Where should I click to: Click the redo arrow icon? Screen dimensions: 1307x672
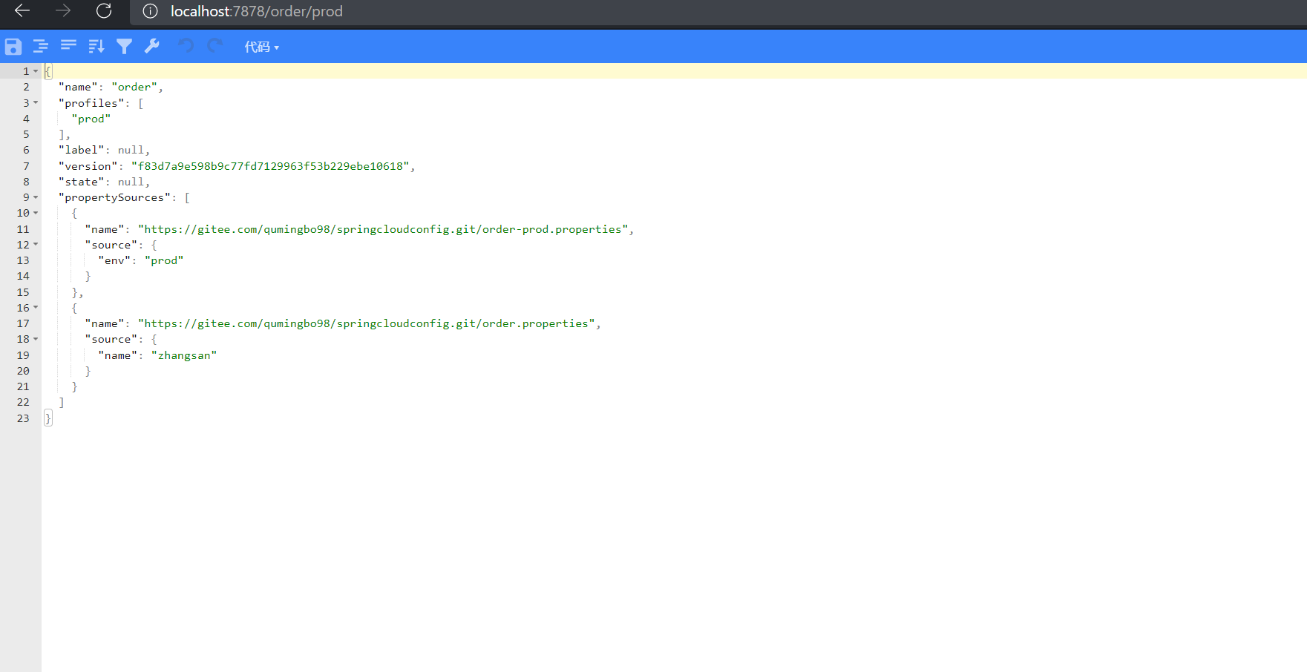pyautogui.click(x=214, y=46)
